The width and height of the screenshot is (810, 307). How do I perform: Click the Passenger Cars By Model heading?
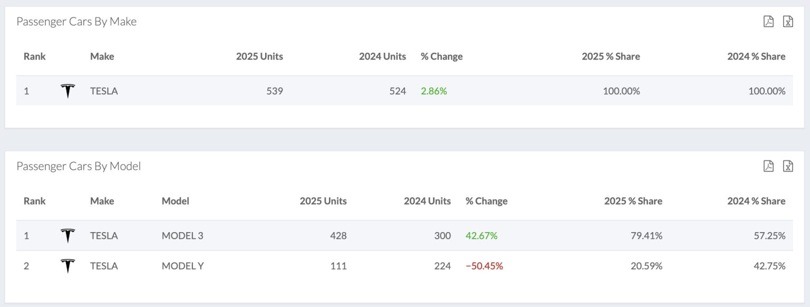click(x=79, y=166)
